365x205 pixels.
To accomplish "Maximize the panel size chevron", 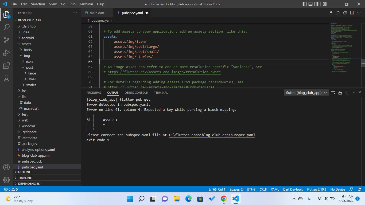I will pos(354,92).
